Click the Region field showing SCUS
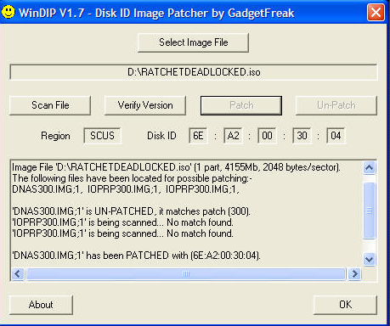 coord(102,136)
